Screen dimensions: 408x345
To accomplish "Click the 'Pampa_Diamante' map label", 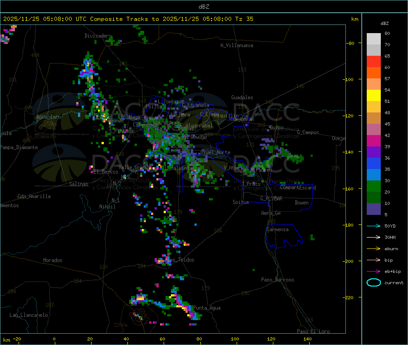I will (x=19, y=147).
